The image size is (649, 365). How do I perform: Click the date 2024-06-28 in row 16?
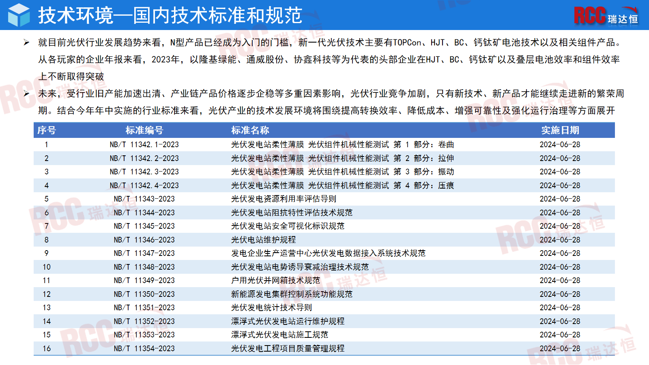[x=560, y=348]
